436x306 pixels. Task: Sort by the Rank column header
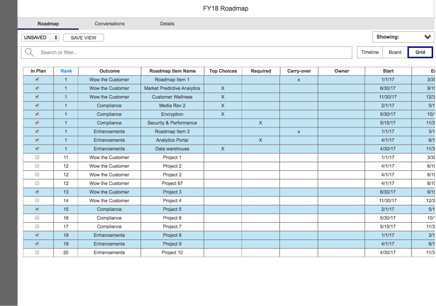point(66,71)
